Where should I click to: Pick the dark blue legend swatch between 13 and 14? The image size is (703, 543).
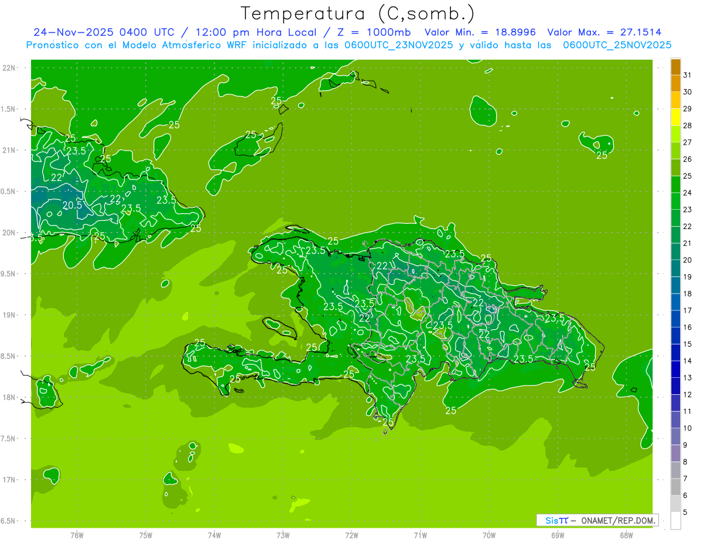click(x=675, y=369)
